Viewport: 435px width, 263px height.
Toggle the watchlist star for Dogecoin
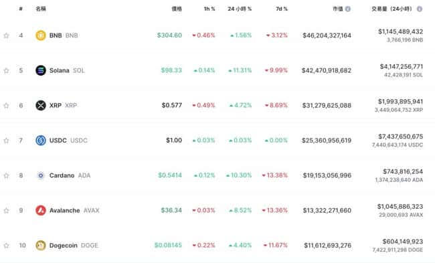tap(6, 246)
